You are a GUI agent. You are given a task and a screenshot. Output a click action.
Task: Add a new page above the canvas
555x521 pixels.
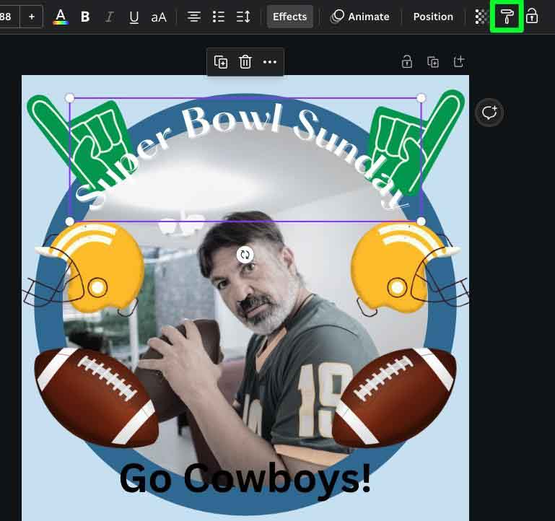(459, 62)
